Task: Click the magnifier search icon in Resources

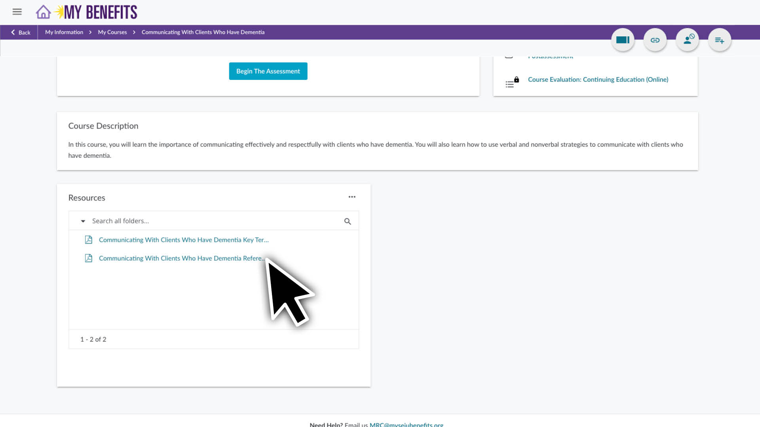Action: (348, 221)
